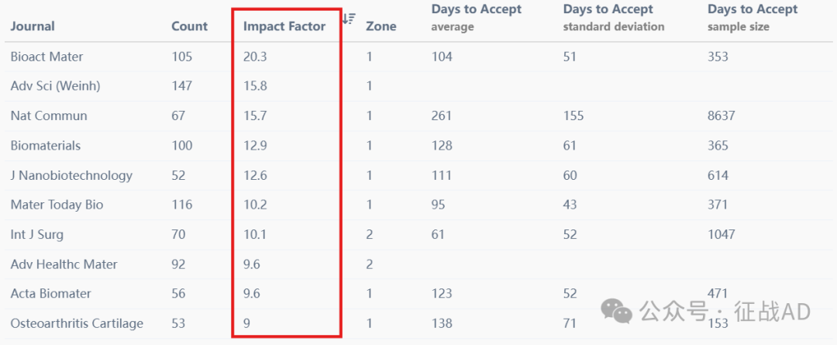This screenshot has height=345, width=837.
Task: Sort by the Count column header
Action: click(190, 26)
